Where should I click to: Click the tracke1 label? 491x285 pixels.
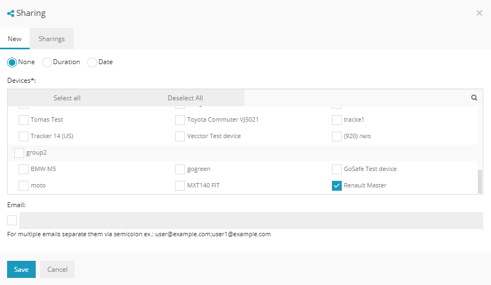(x=354, y=119)
